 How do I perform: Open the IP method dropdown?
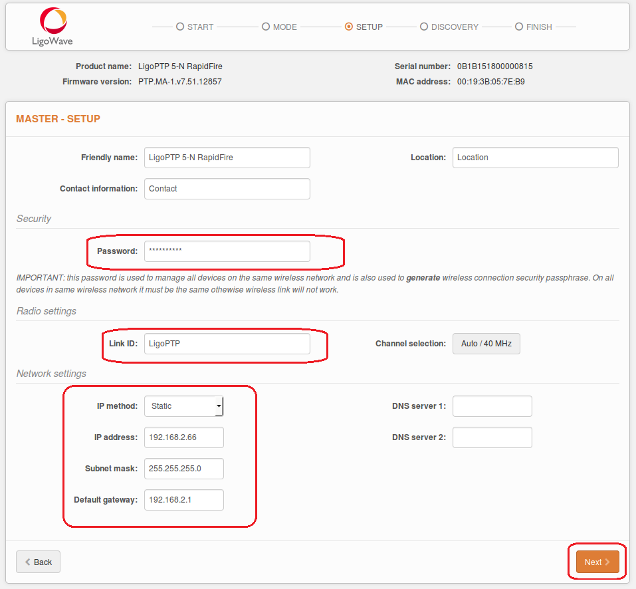(183, 406)
